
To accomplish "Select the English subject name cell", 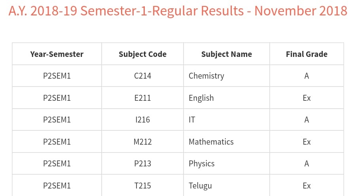I will (x=201, y=98).
